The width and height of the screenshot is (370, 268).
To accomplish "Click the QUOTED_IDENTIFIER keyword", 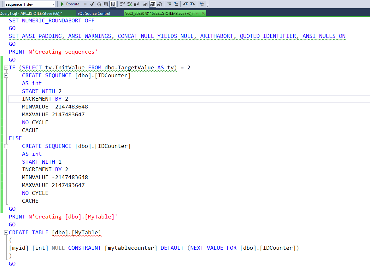I will [267, 36].
